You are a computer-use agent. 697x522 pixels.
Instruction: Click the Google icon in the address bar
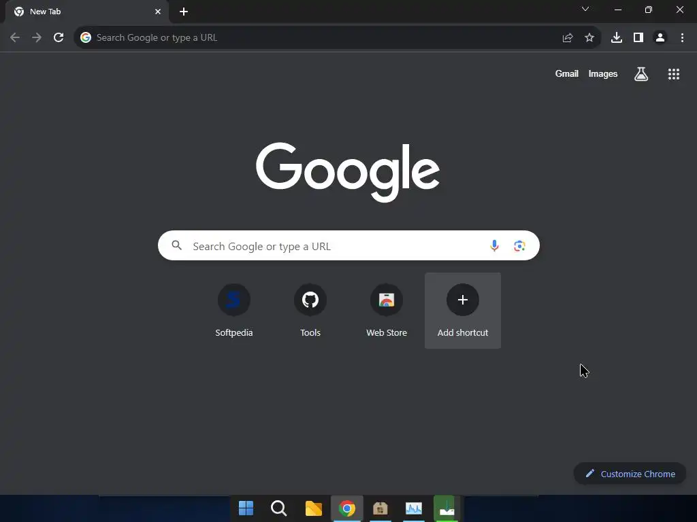[x=86, y=38]
